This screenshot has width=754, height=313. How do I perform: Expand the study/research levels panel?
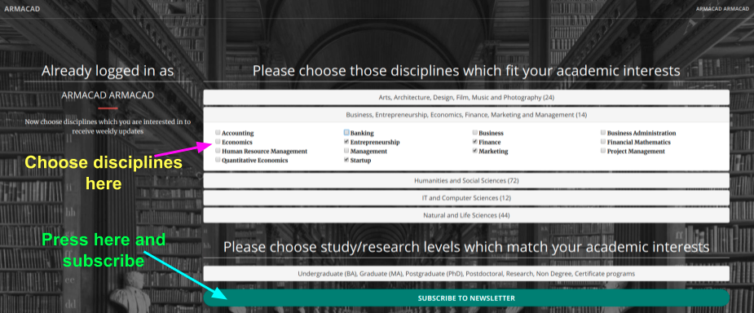[466, 274]
